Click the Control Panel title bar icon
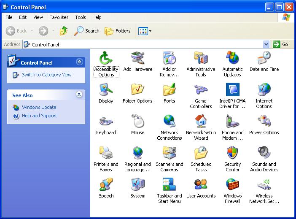The width and height of the screenshot is (296, 219). [x=6, y=7]
